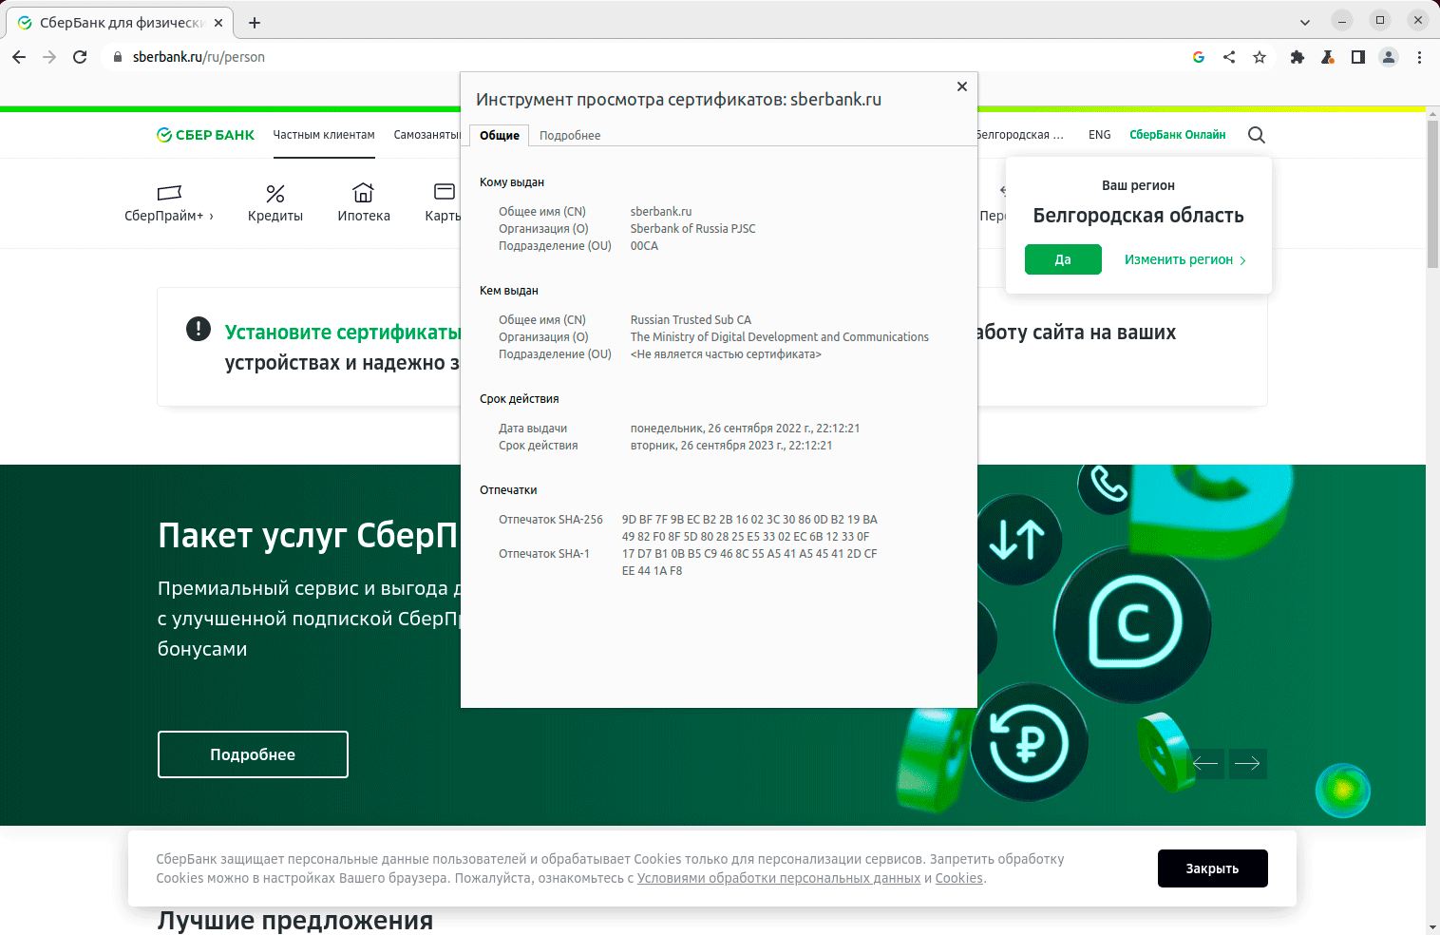Bookmark this page with the star icon
The width and height of the screenshot is (1440, 935).
click(1260, 57)
